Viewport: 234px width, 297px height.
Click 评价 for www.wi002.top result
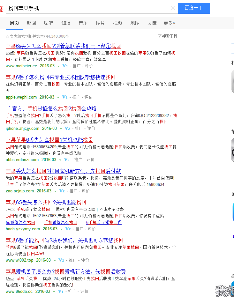85,260
